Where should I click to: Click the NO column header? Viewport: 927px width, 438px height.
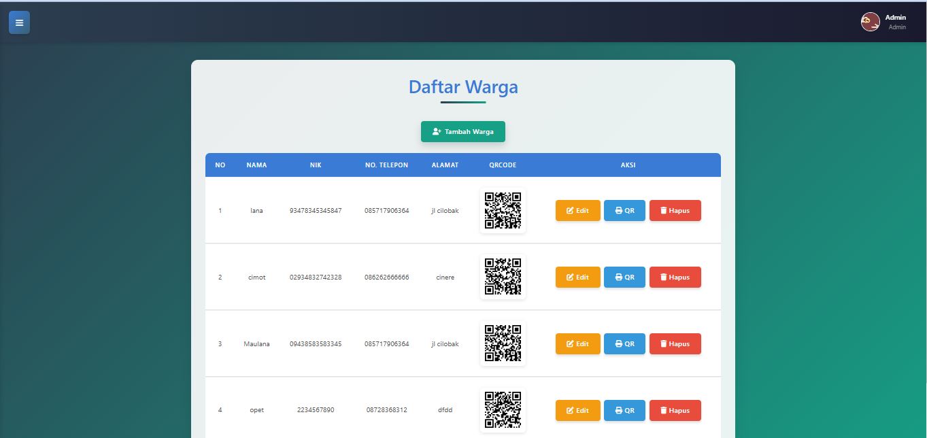(x=220, y=165)
